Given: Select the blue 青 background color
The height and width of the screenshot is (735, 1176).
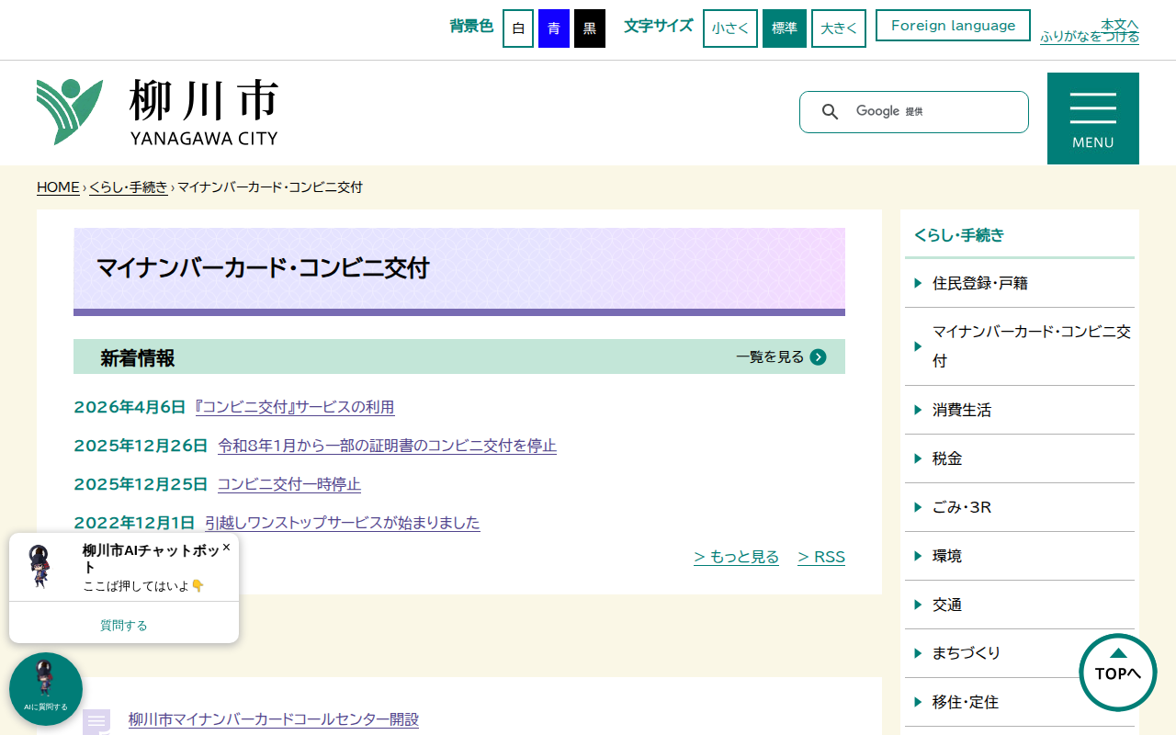Looking at the screenshot, I should click(553, 28).
